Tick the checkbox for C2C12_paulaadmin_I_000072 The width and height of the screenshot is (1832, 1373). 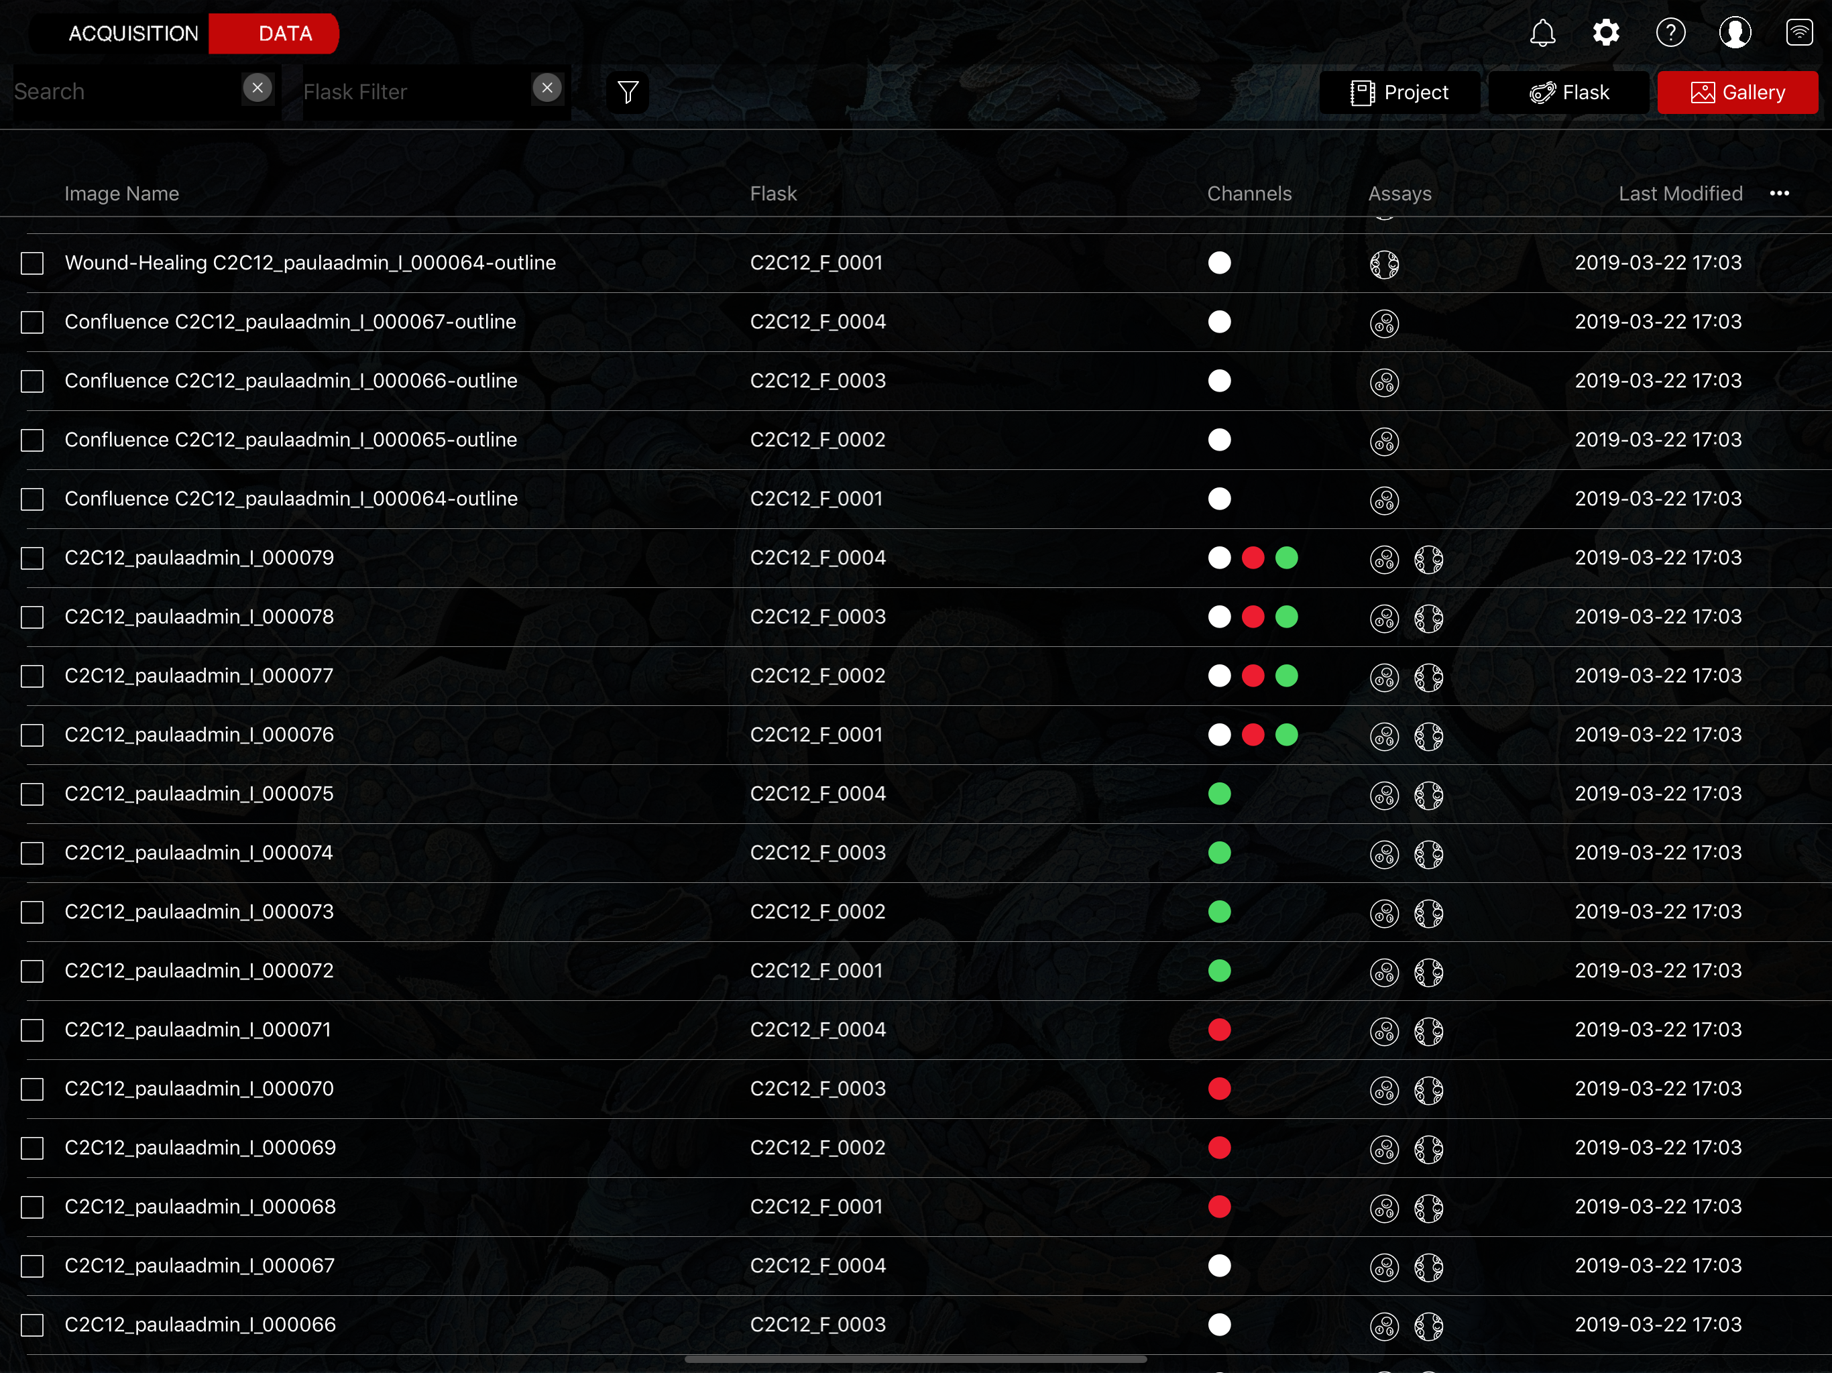tap(32, 971)
